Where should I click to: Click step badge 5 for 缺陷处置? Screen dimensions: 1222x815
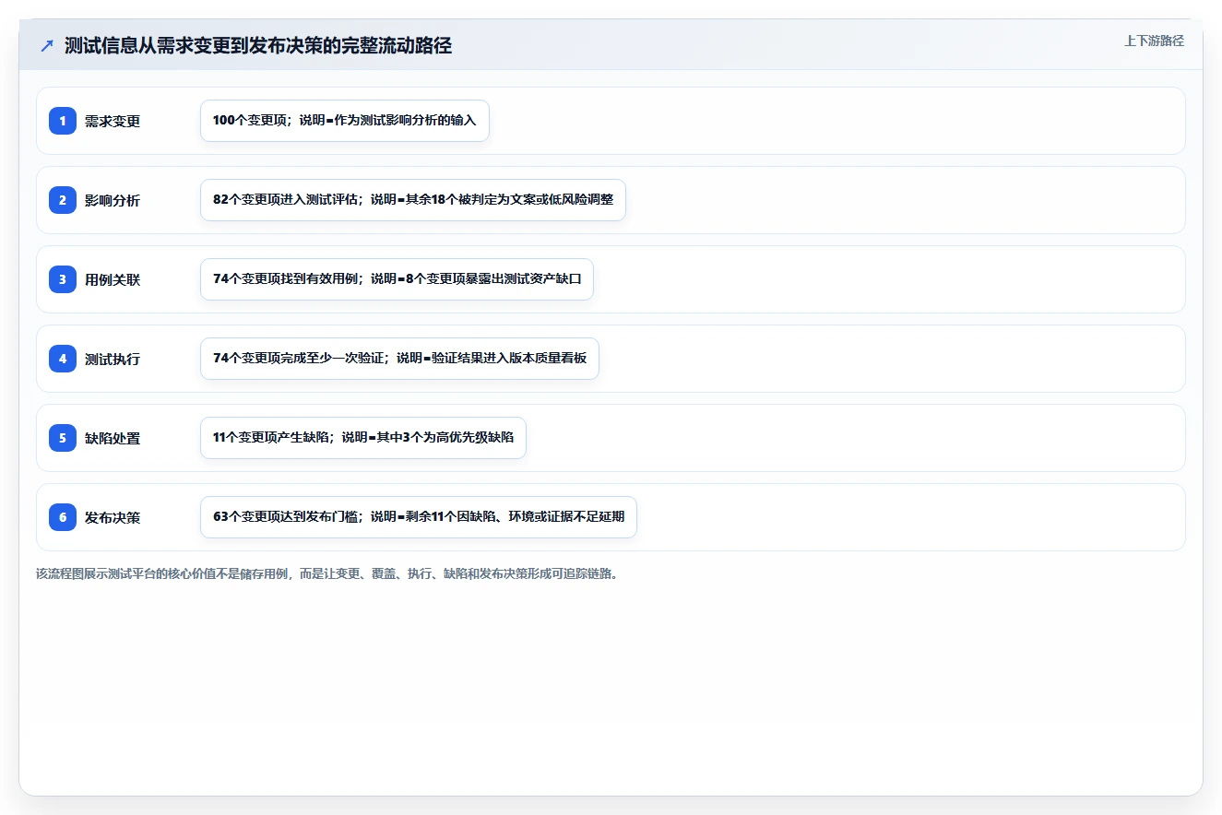(x=63, y=438)
